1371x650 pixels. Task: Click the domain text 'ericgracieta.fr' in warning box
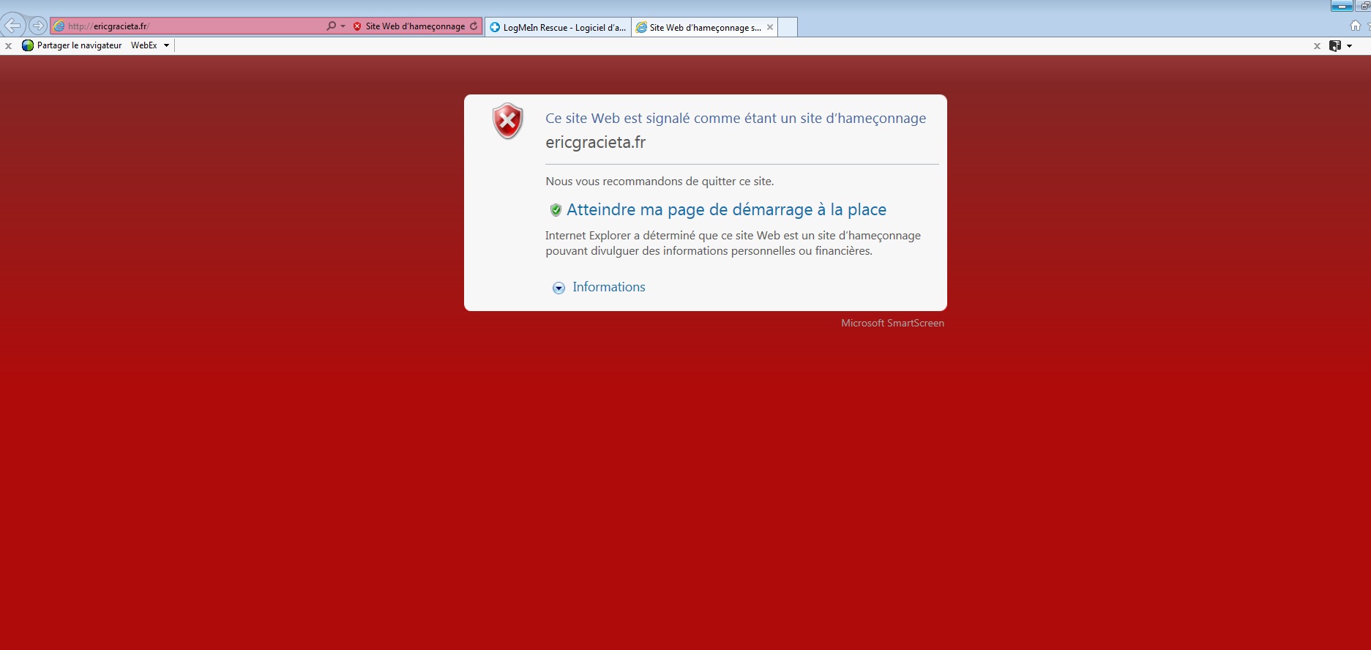tap(596, 142)
